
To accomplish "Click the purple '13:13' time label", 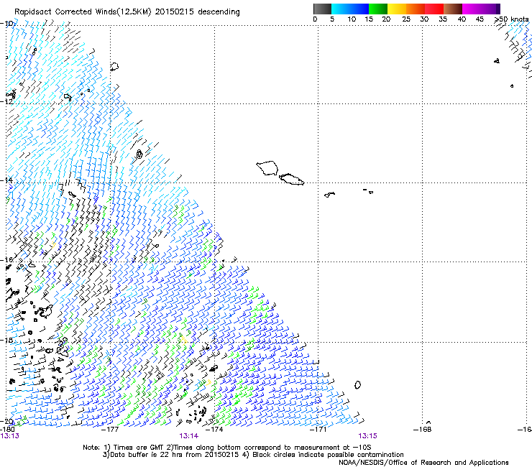I will pos(10,436).
